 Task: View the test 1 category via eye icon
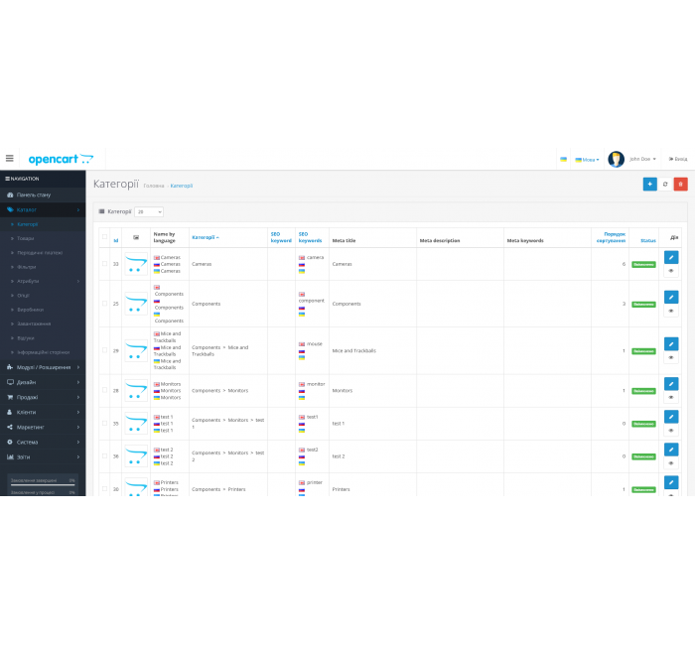click(671, 430)
